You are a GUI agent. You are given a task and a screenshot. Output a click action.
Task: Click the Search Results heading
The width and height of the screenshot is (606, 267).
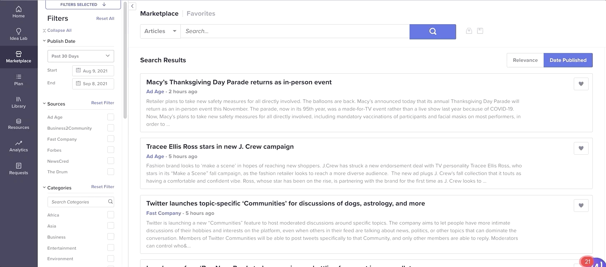[163, 60]
